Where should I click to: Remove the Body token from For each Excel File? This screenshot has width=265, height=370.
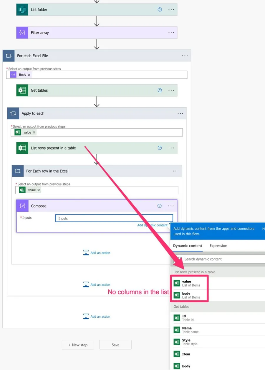(x=29, y=75)
